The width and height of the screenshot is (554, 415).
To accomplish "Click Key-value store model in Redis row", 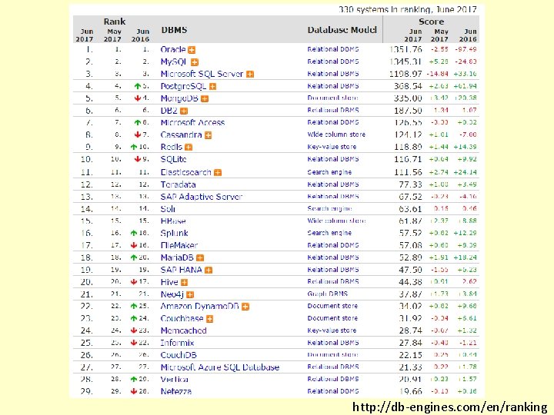I will point(332,147).
